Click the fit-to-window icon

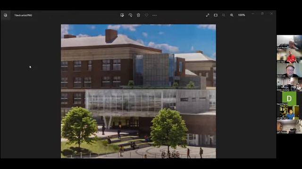click(x=216, y=15)
